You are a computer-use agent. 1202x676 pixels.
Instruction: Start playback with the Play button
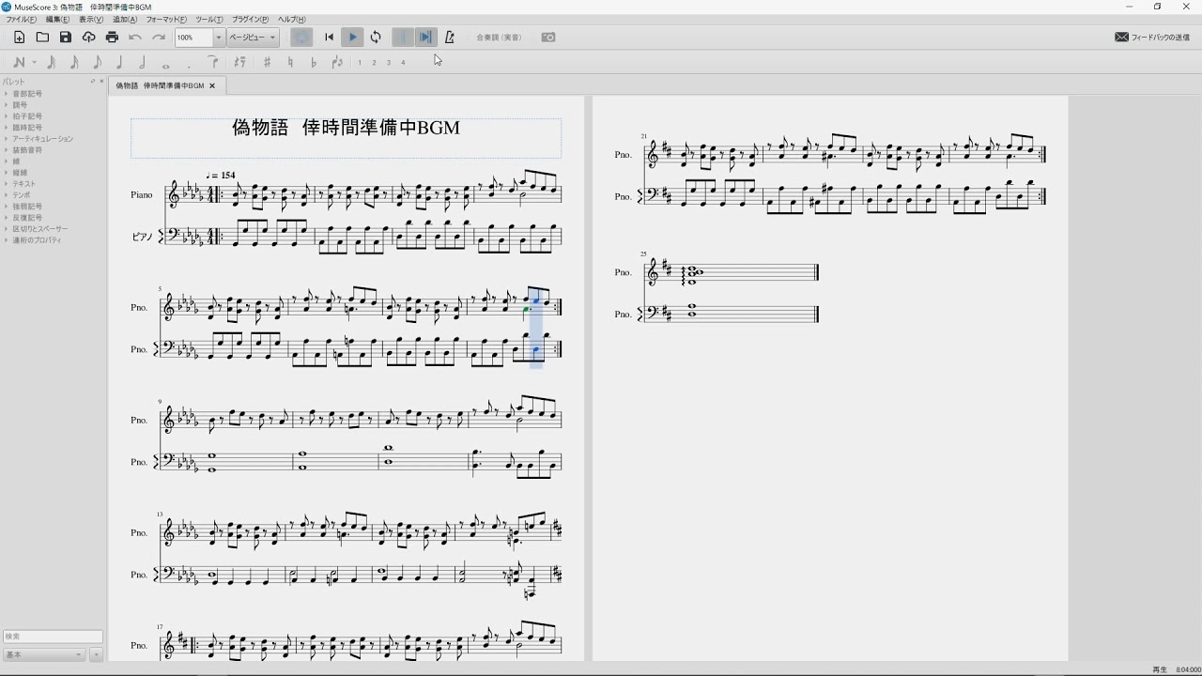(x=352, y=38)
